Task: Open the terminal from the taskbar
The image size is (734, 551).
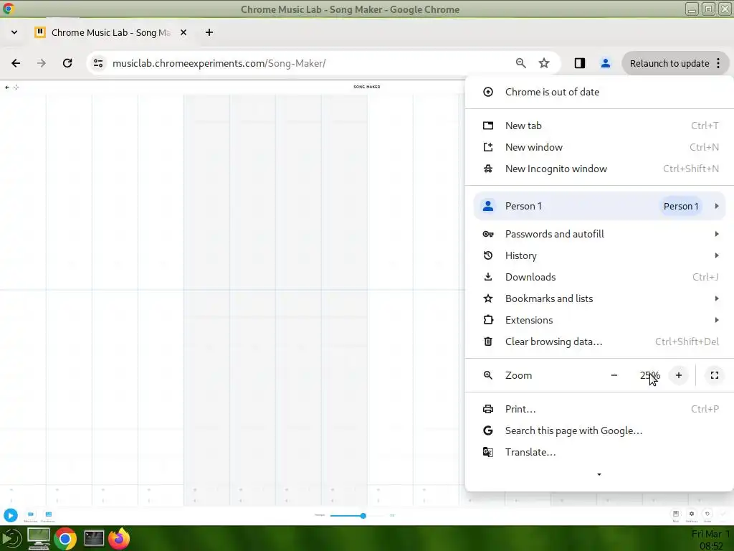Action: tap(94, 538)
